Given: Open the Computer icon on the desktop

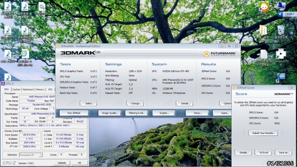Looking at the screenshot, I should click(x=281, y=6).
